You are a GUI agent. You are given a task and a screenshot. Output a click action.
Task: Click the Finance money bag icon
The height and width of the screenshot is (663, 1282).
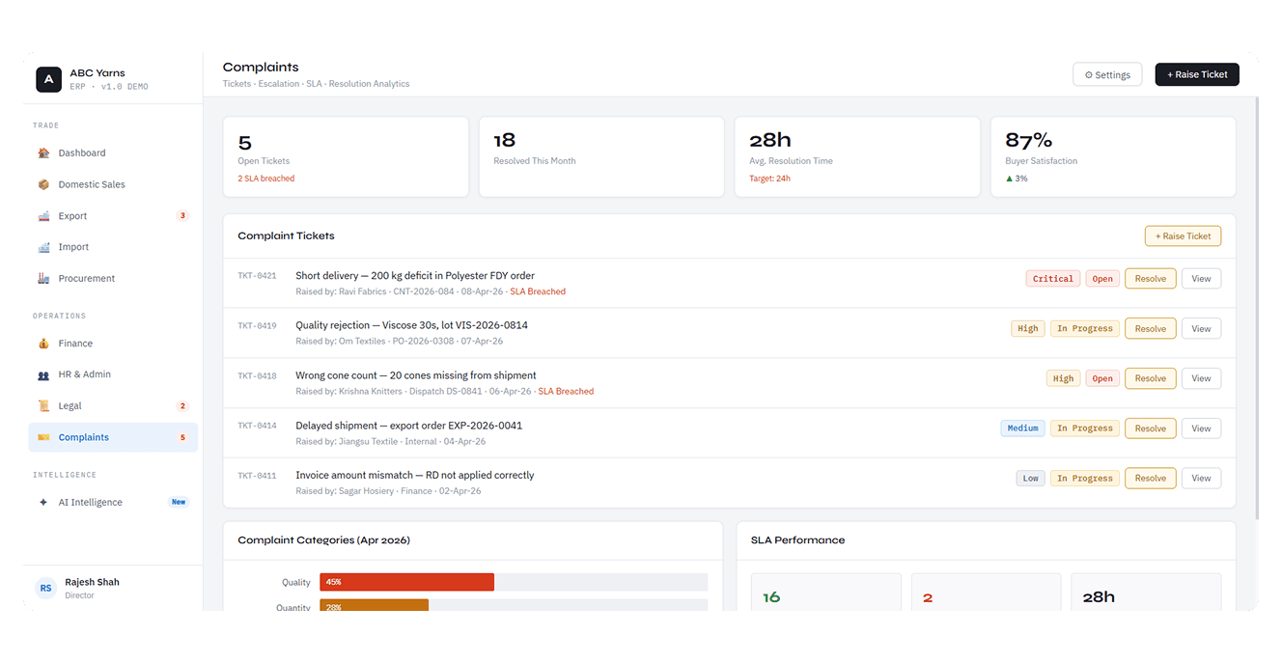(x=43, y=344)
